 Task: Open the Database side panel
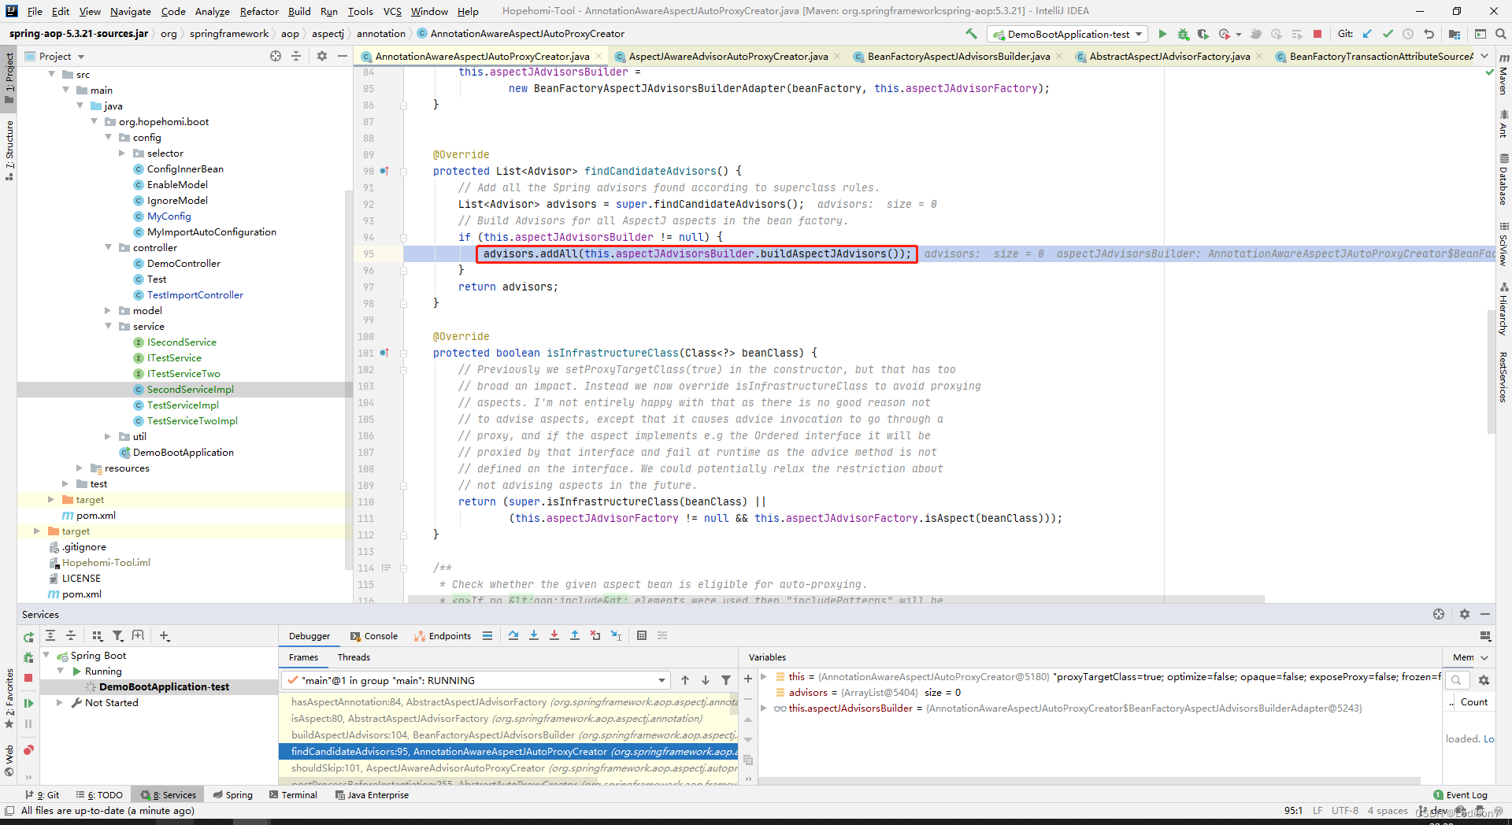(1503, 179)
